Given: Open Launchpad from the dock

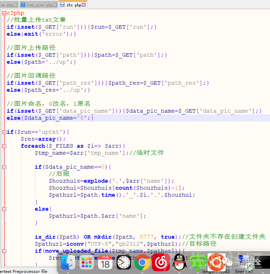Looking at the screenshot, I should (86, 262).
